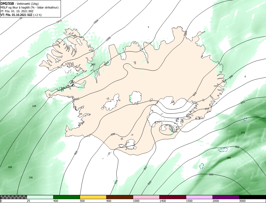Select the CAPE value 202
266x203 pixels.
(10, 167)
